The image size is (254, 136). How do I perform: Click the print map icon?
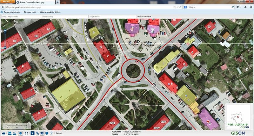[x=4, y=133]
